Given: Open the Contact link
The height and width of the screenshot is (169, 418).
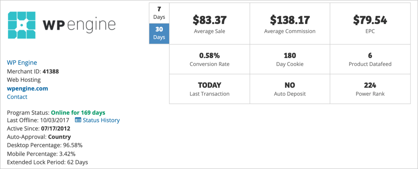Looking at the screenshot, I should (17, 97).
